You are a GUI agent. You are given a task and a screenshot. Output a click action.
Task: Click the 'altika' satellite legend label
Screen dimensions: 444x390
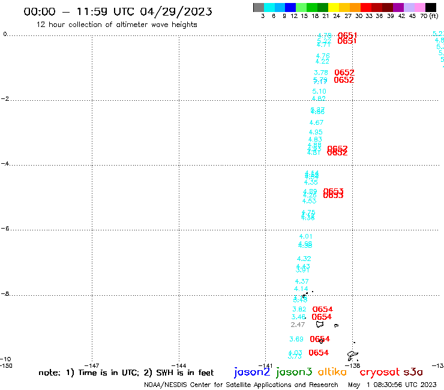(332, 371)
